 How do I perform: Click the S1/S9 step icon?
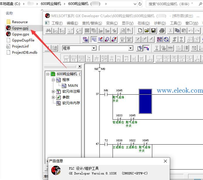click(x=178, y=48)
